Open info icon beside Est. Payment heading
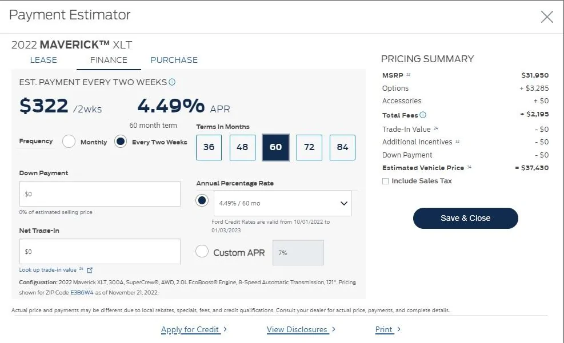564x343 pixels. tap(172, 82)
